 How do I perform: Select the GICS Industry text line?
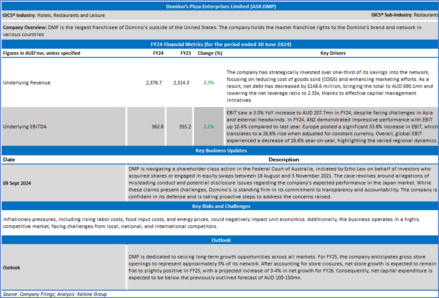tap(54, 15)
